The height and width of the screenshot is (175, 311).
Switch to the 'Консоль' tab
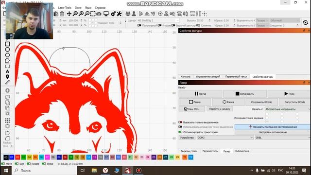[186, 77]
